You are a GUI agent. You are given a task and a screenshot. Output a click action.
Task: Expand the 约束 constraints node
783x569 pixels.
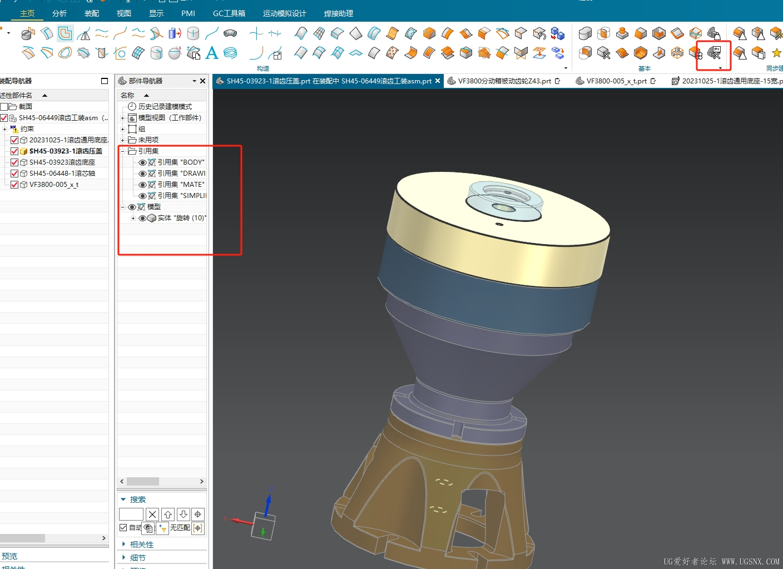(4, 129)
